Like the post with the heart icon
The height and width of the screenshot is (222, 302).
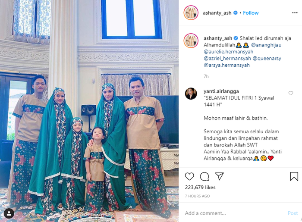click(189, 176)
